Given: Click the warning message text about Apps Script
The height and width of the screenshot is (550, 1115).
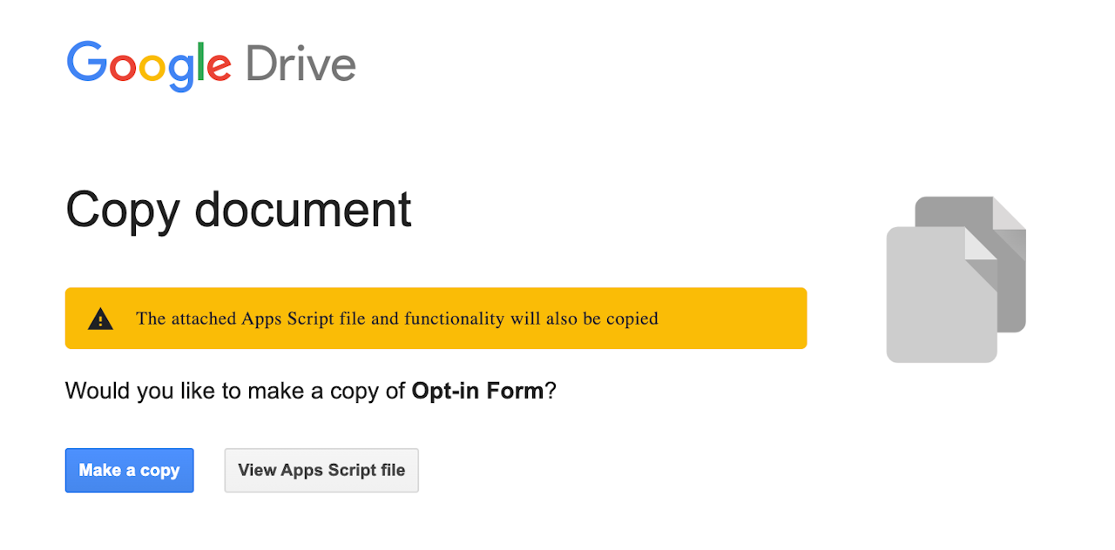Looking at the screenshot, I should tap(396, 319).
